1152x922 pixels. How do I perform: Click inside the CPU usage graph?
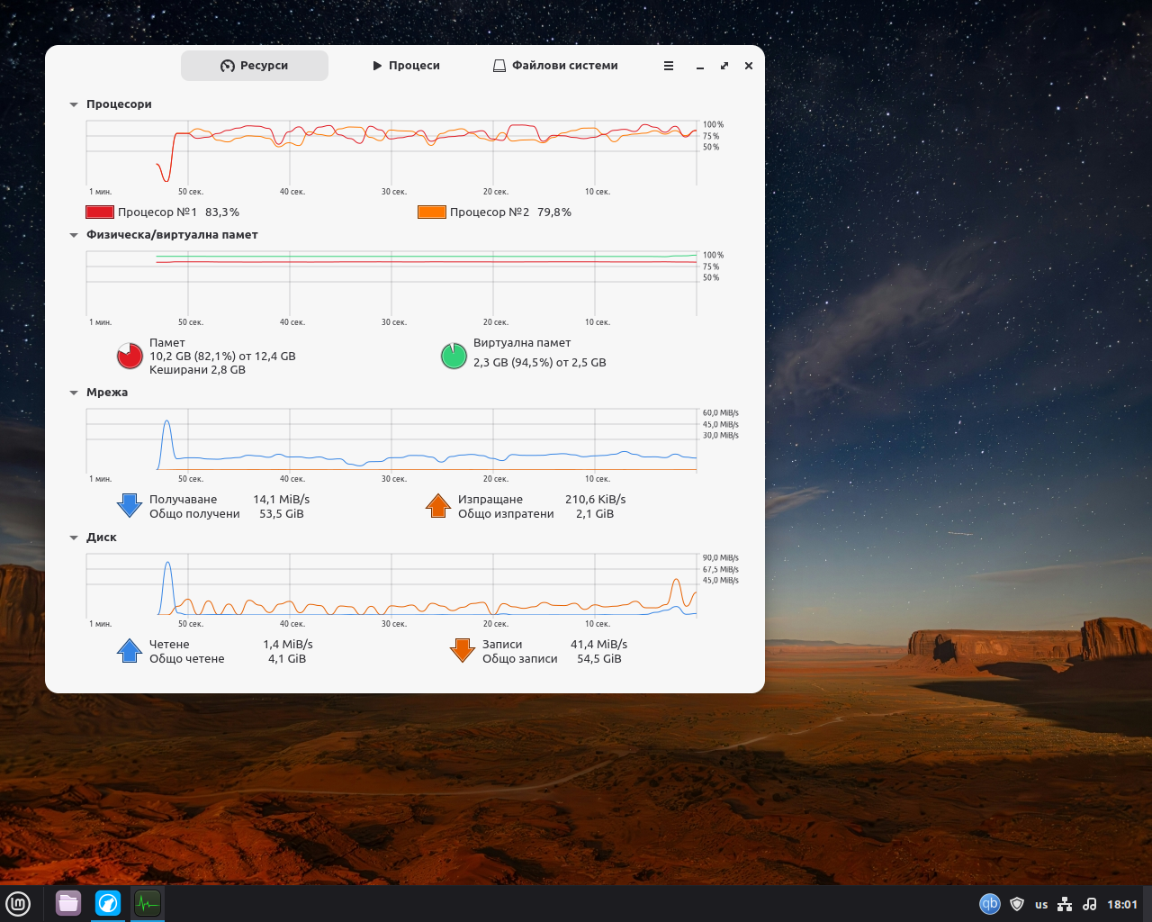391,153
